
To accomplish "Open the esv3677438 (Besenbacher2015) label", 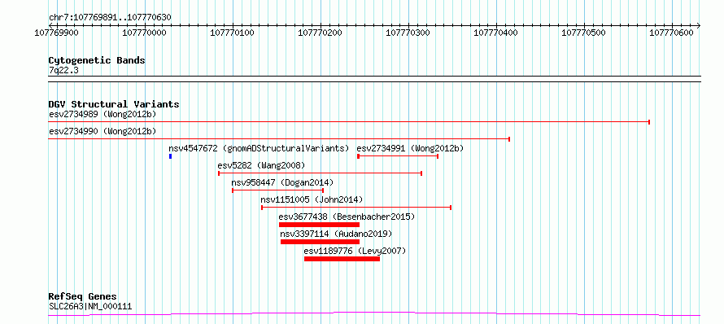I will [347, 217].
